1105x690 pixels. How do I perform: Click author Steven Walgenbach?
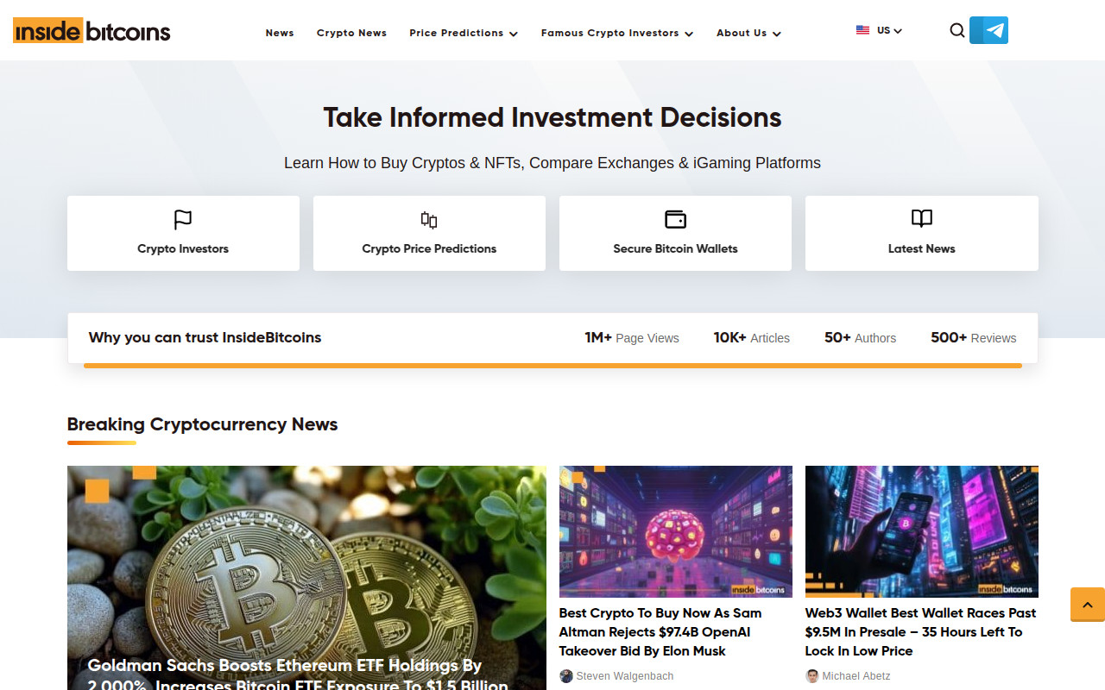click(x=624, y=676)
